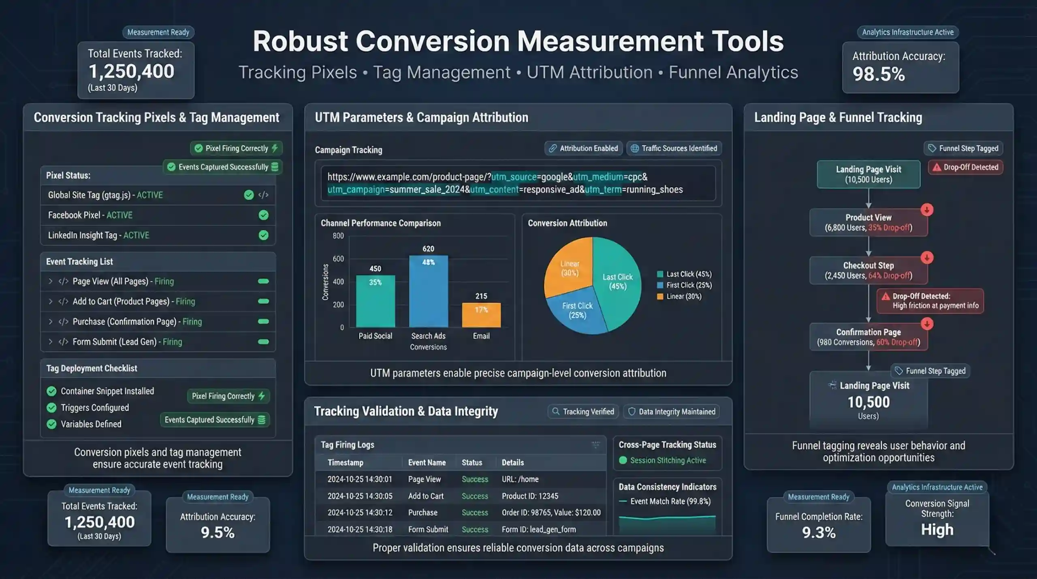Expand Form Submit (Lead Gen) event row
Viewport: 1037px width, 579px height.
(x=51, y=342)
